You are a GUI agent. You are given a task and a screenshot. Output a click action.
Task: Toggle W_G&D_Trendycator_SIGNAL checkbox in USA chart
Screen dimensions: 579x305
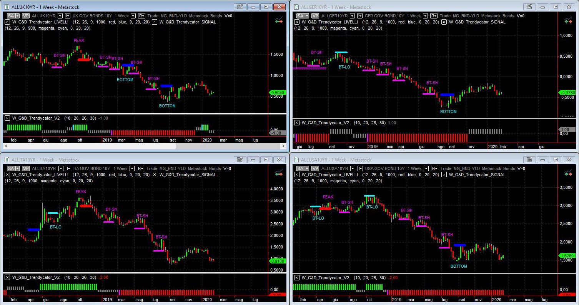[444, 175]
